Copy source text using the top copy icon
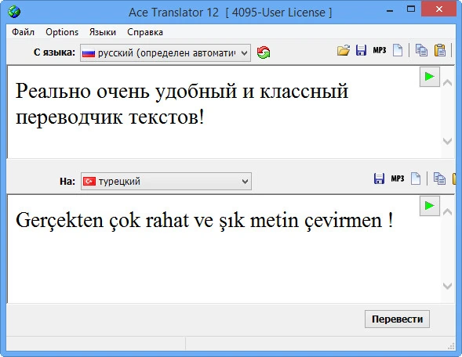Viewport: 462px width, 357px height. click(421, 50)
